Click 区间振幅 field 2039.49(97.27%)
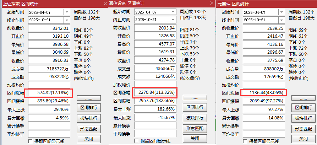The height and width of the screenshot is (145, 317). click(x=264, y=101)
